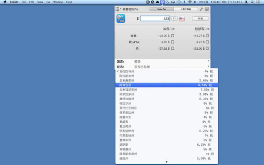Open Spotlight search magnifier icon

252,2
